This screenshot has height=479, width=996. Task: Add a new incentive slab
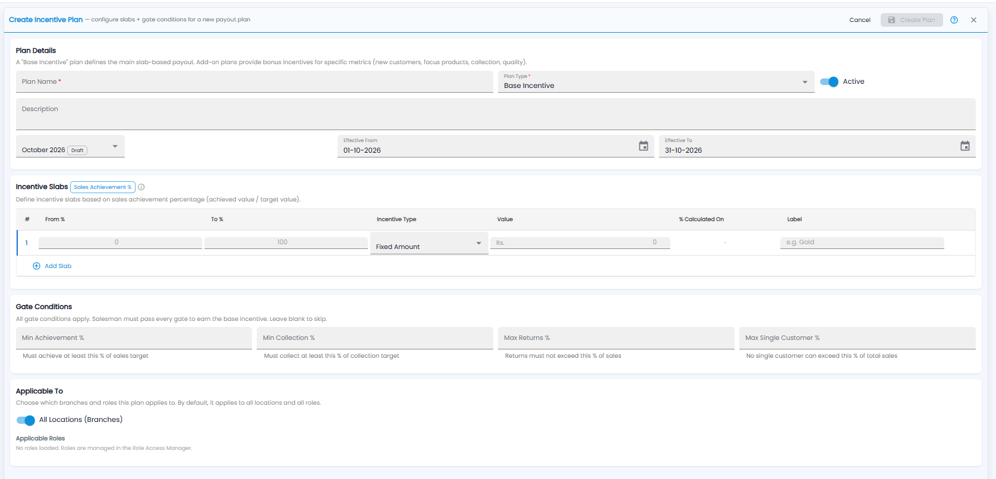pyautogui.click(x=52, y=266)
